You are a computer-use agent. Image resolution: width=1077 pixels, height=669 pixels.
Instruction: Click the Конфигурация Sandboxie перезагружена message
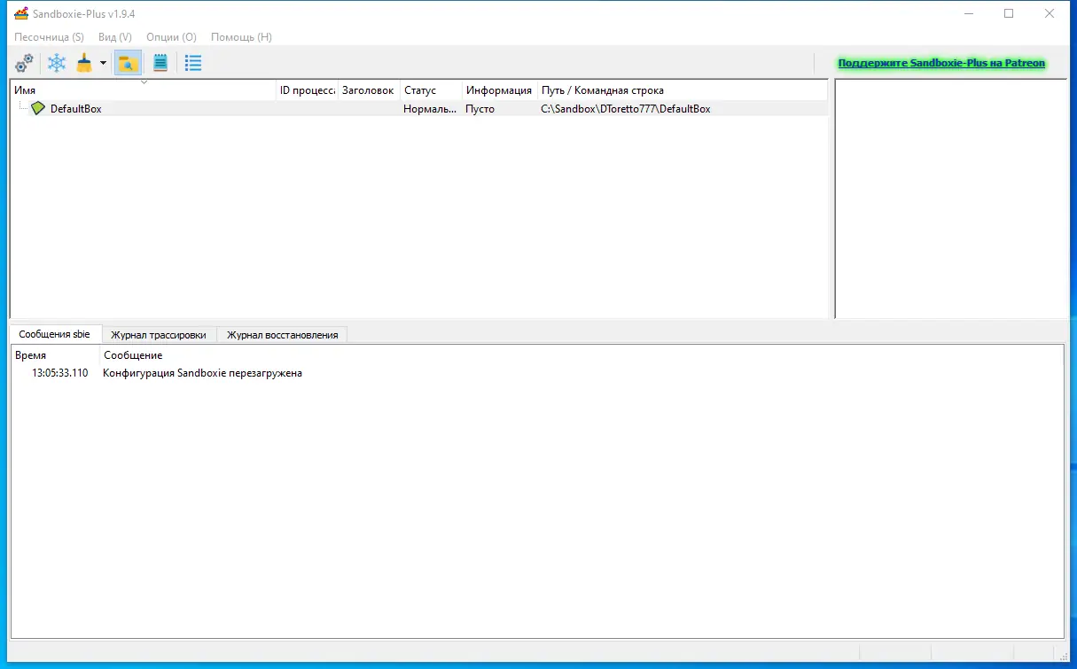[x=202, y=373]
